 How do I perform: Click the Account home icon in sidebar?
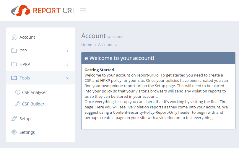coord(14,37)
